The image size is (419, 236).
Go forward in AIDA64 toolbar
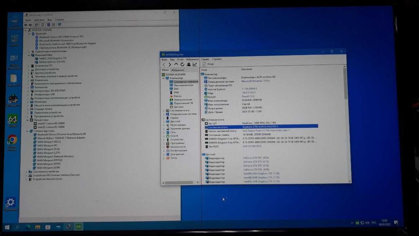pos(170,65)
